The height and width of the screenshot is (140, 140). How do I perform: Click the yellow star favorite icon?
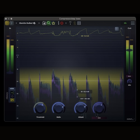(53, 23)
